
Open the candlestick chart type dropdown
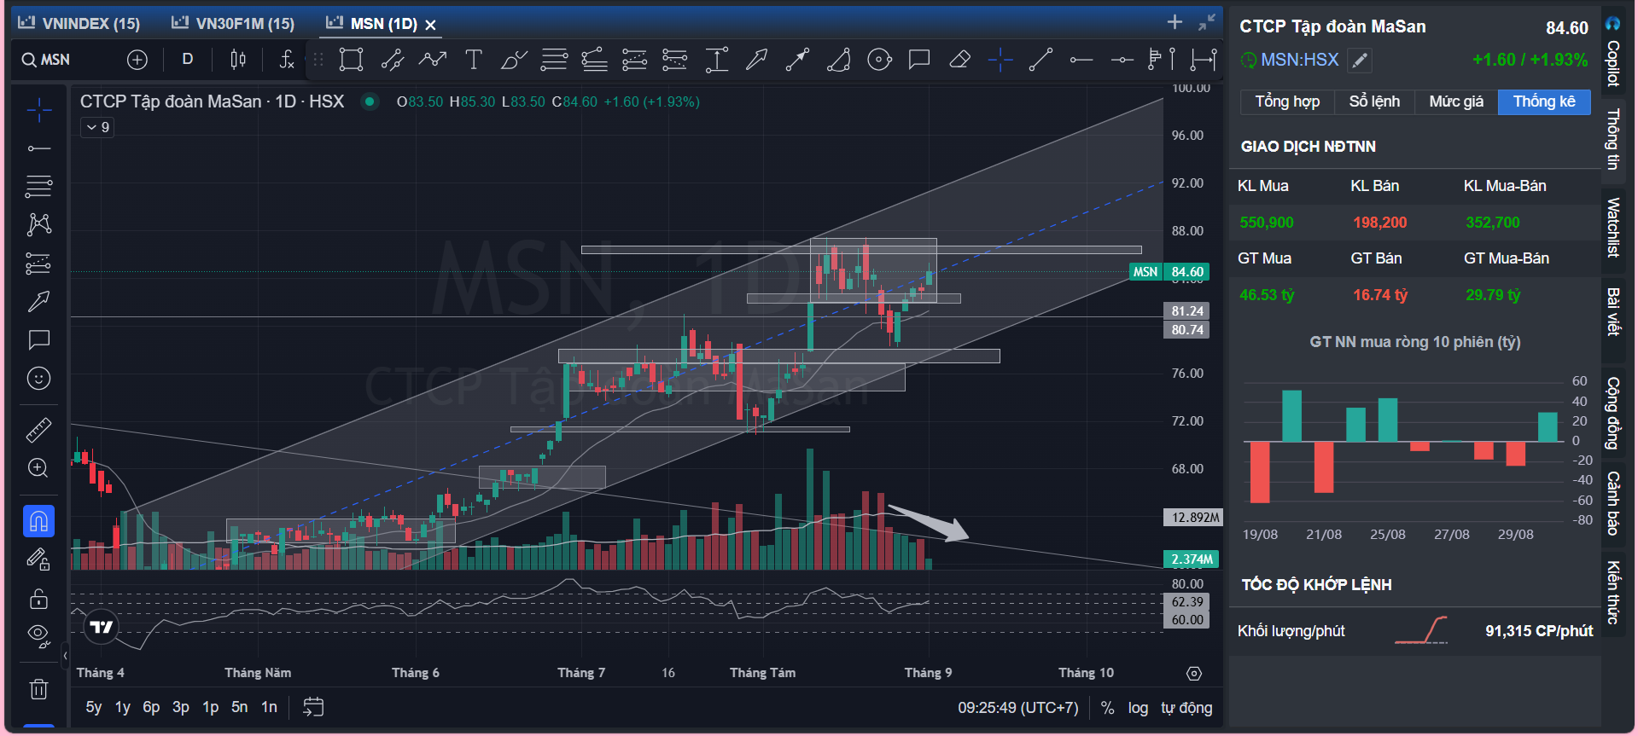[x=238, y=60]
